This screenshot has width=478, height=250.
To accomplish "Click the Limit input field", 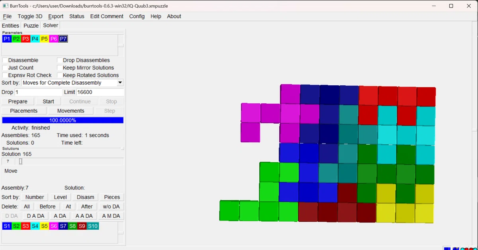I will (x=100, y=92).
